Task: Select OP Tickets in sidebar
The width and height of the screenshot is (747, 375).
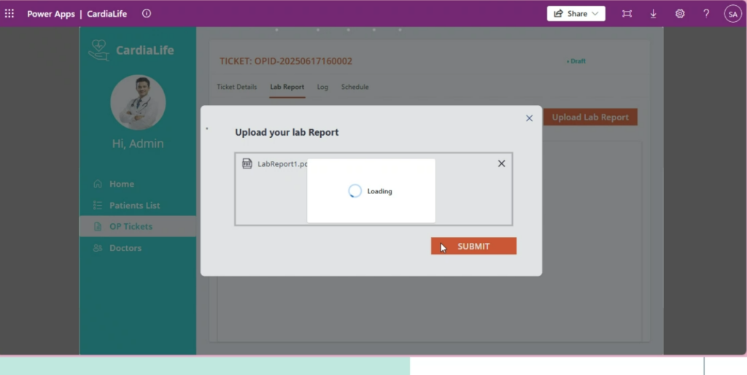Action: coord(138,226)
